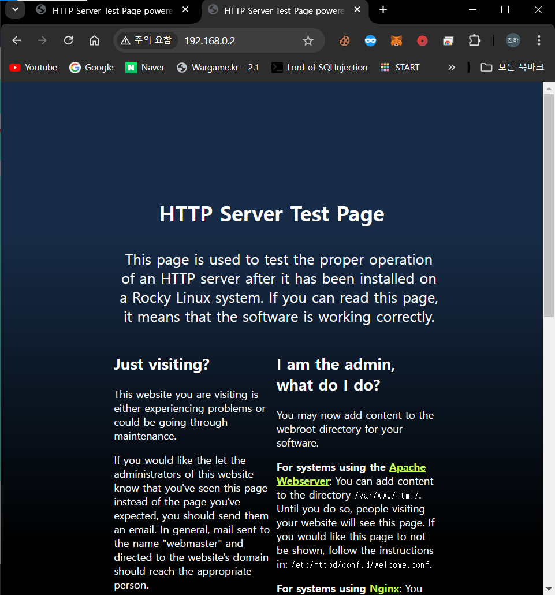Switch to the first HTTP Server Test Page tab
The height and width of the screenshot is (595, 555).
[112, 10]
